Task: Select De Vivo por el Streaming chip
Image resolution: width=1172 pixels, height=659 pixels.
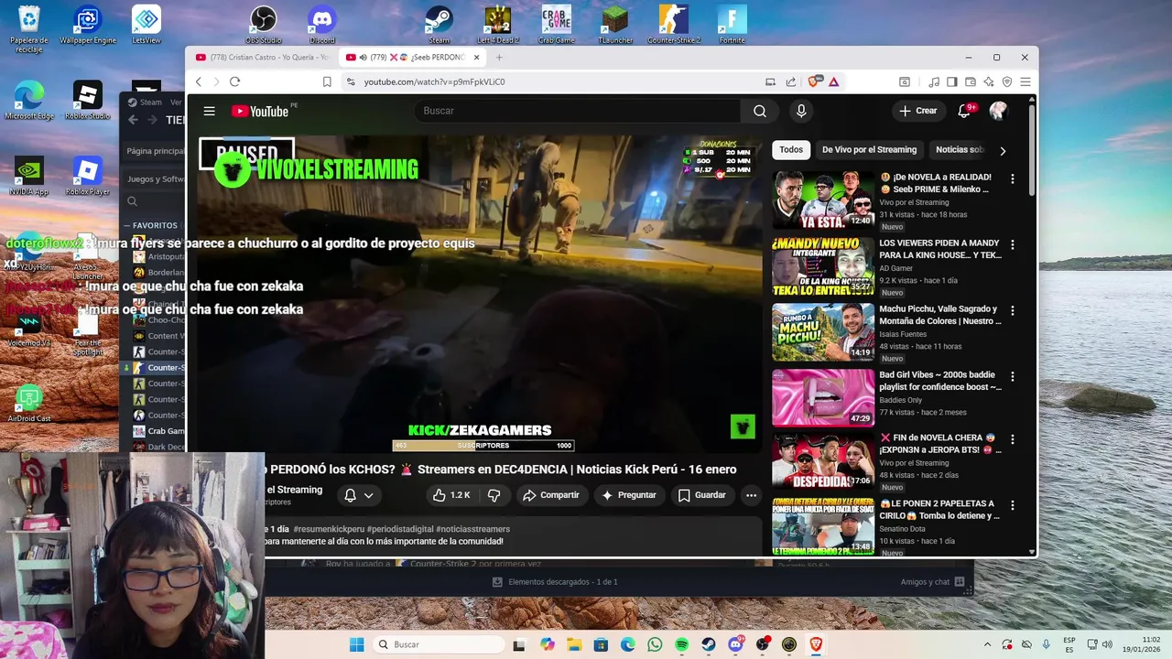Action: [869, 149]
